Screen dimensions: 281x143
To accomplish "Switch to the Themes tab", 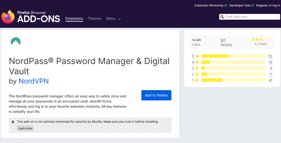I will point(95,18).
